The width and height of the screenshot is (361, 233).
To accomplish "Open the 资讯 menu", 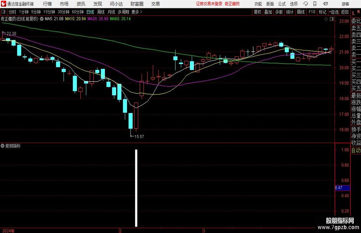I will [x=81, y=4].
